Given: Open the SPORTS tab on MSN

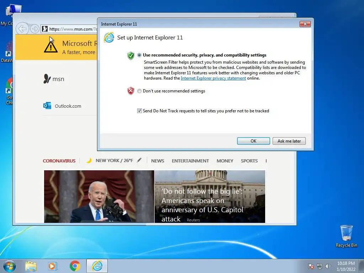Looking at the screenshot, I should point(249,161).
